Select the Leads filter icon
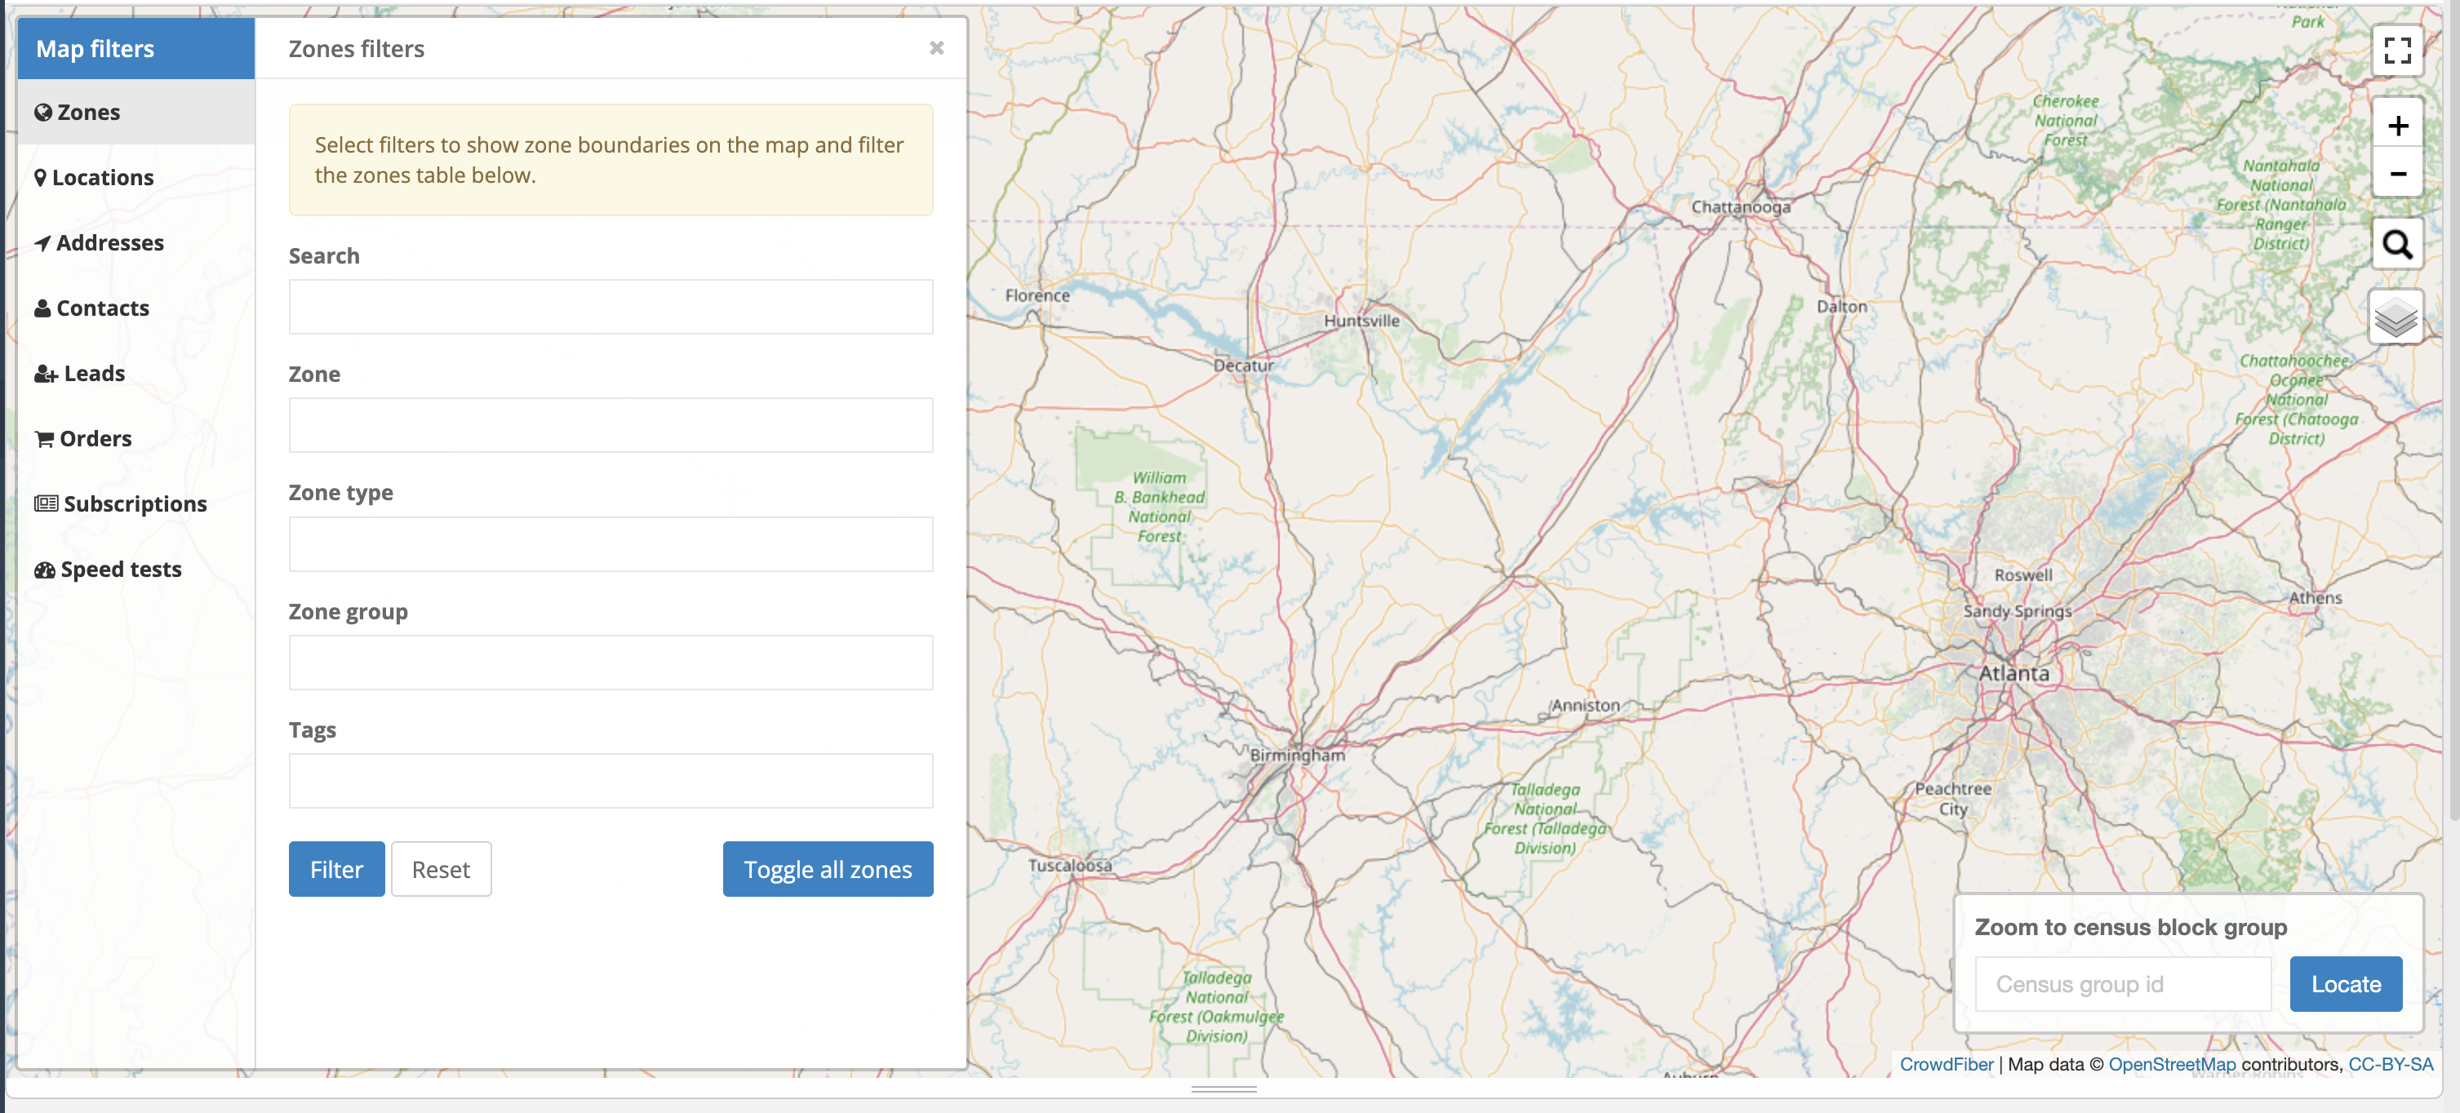The width and height of the screenshot is (2460, 1113). [x=91, y=372]
